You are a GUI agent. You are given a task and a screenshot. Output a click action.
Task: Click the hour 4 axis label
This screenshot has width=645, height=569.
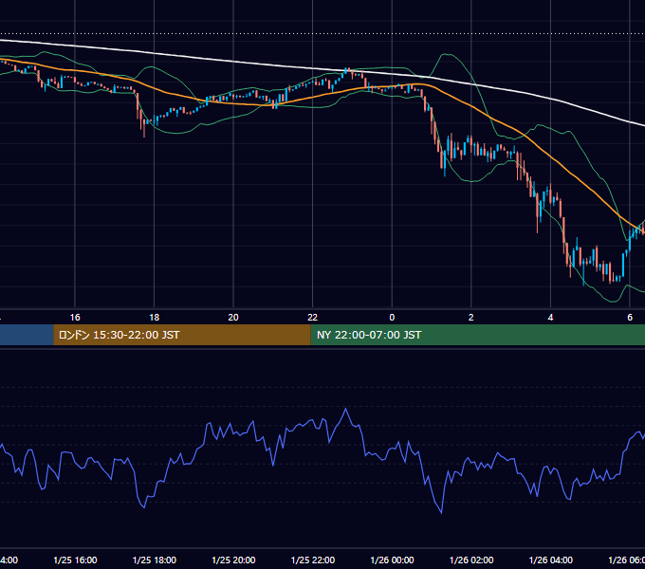550,318
